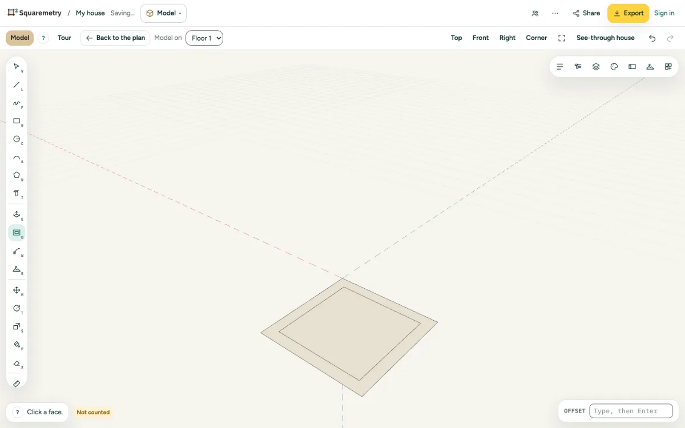
Task: Select the Push/Pull extrude tool
Action: [x=17, y=215]
